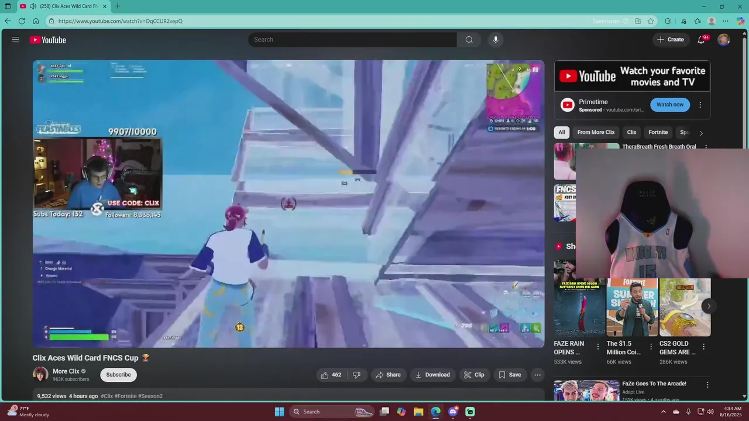Image resolution: width=749 pixels, height=421 pixels.
Task: Click the browser address bar URL
Action: [x=121, y=21]
